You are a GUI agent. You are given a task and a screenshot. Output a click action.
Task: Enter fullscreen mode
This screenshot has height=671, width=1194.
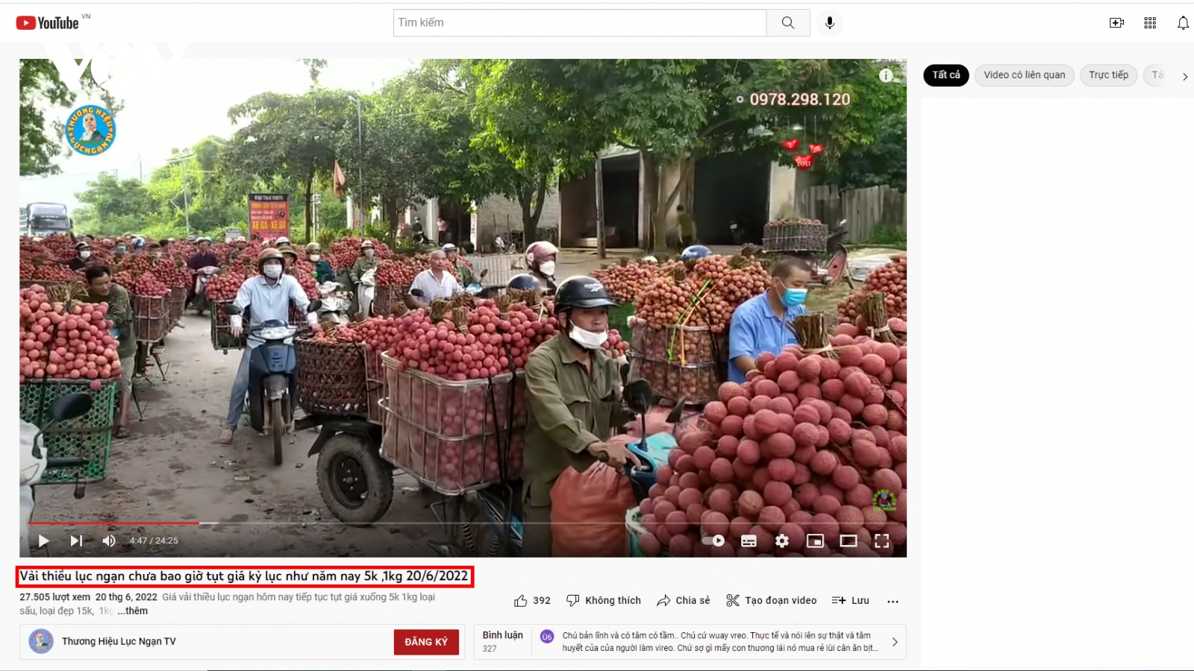pyautogui.click(x=883, y=541)
